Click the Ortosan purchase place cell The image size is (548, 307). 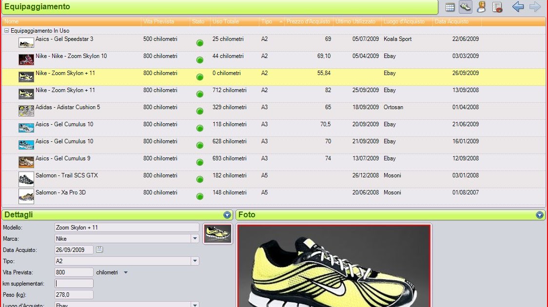pos(393,107)
